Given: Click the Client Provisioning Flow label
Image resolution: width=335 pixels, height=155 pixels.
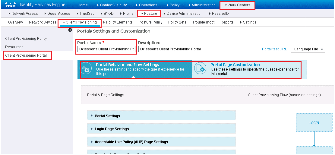Looking at the screenshot, I should pyautogui.click(x=284, y=95).
